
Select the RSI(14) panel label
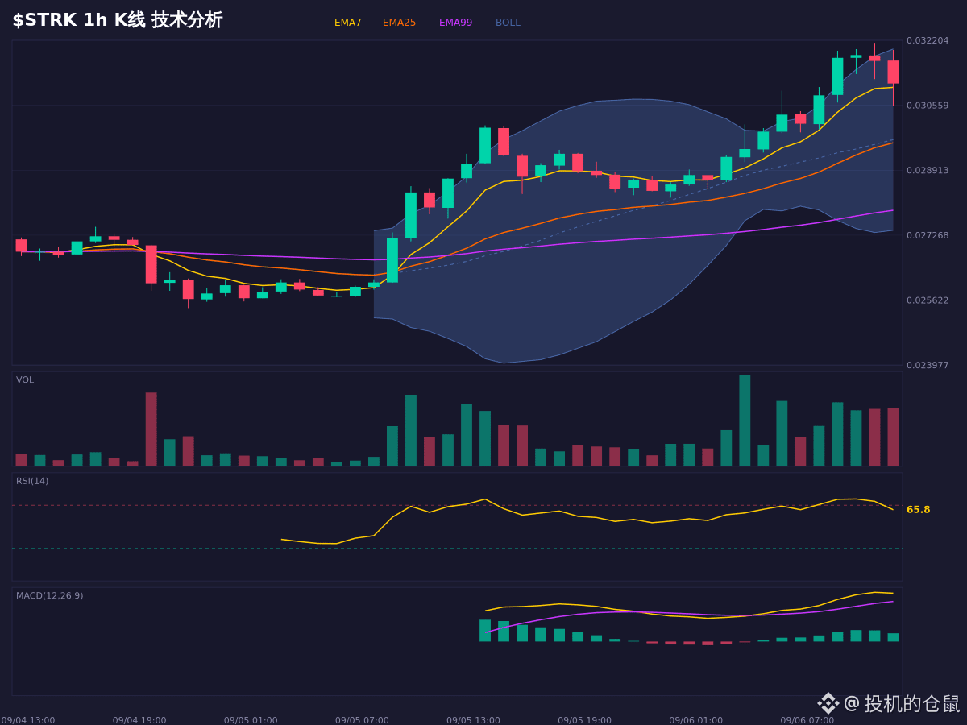(32, 481)
